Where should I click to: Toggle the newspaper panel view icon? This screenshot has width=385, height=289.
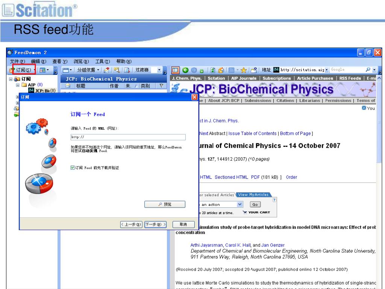pyautogui.click(x=175, y=70)
